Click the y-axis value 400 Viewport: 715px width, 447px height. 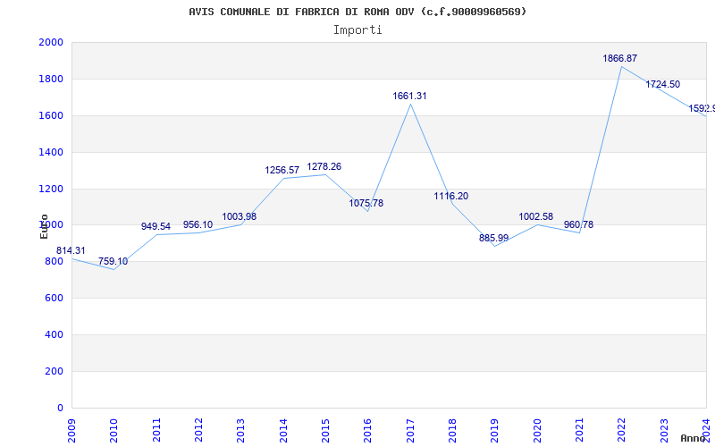click(x=54, y=334)
